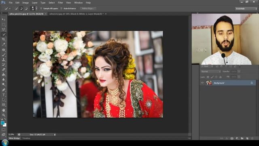Open the Filter menu
The height and width of the screenshot is (146, 259).
[60, 3]
